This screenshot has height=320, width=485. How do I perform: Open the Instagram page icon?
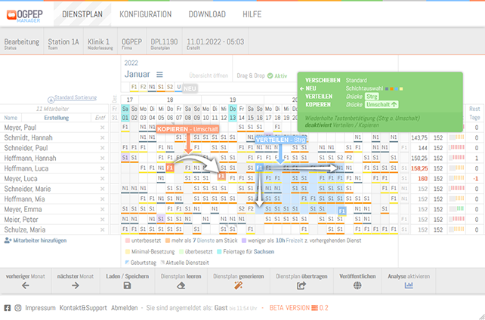18,308
